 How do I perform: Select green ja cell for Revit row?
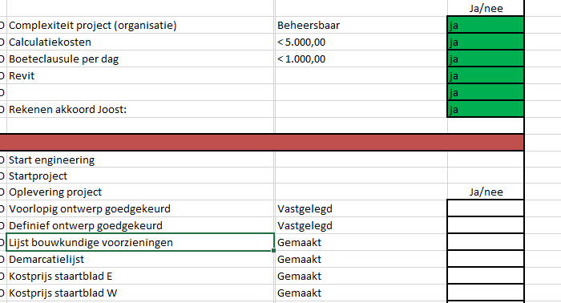click(x=486, y=75)
